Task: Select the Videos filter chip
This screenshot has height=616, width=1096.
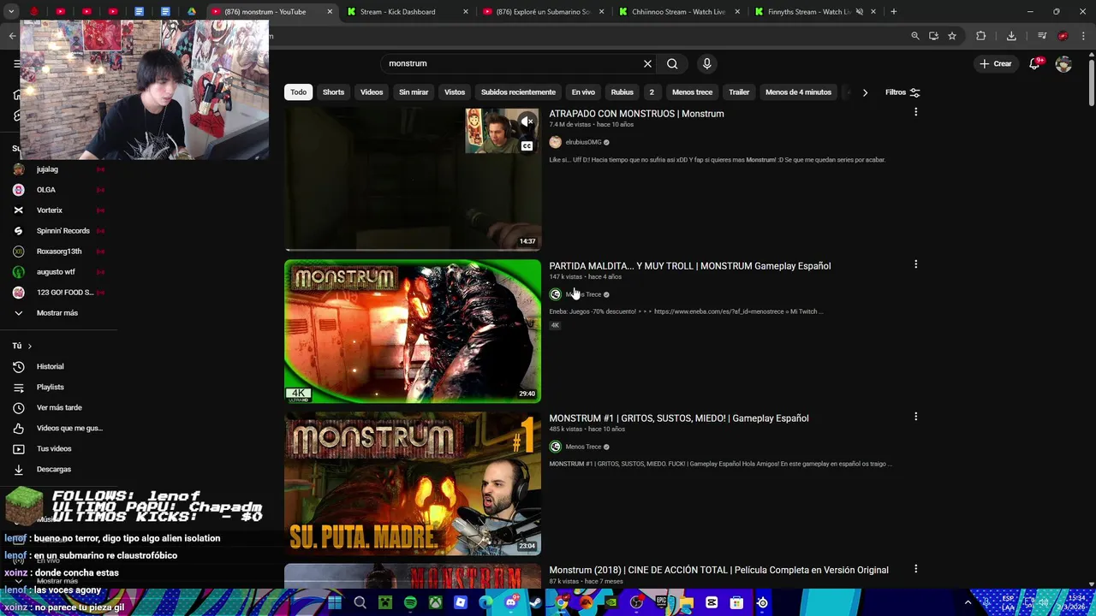Action: click(x=372, y=92)
